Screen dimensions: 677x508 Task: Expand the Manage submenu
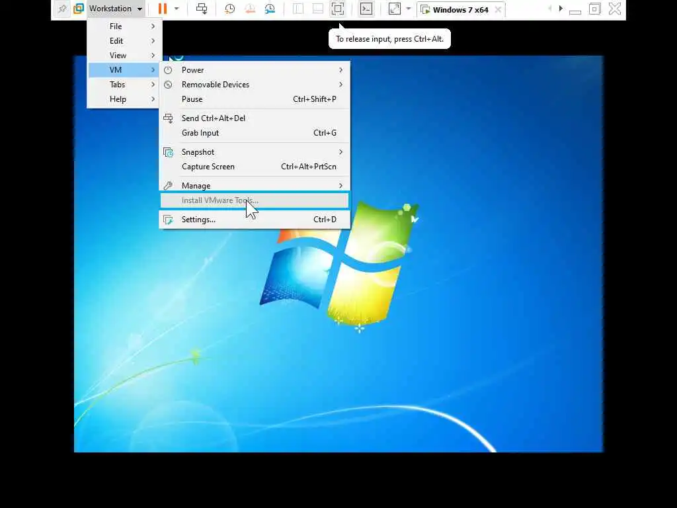pos(255,186)
